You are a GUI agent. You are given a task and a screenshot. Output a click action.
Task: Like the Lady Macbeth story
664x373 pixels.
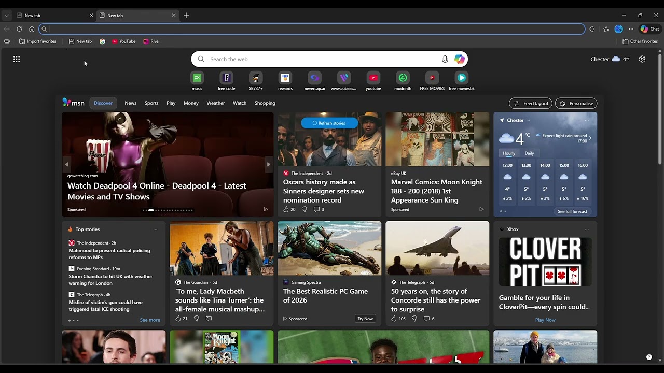coord(181,319)
